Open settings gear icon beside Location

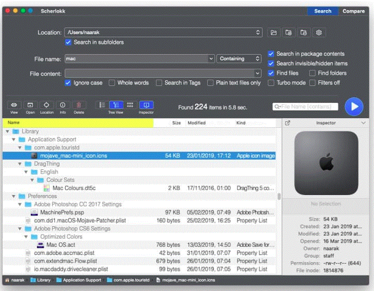pos(319,33)
